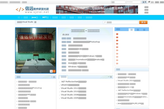Open the Visual Studio 2005 download entry
Viewport: 164px width, 109px height.
click(x=74, y=98)
